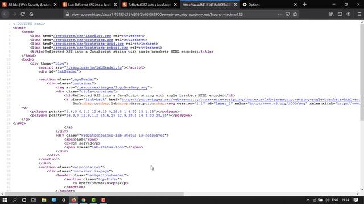Switch to 'Reflected XSS into a JavaScript' tab
Screen dimensions: 364x204
pos(150,5)
